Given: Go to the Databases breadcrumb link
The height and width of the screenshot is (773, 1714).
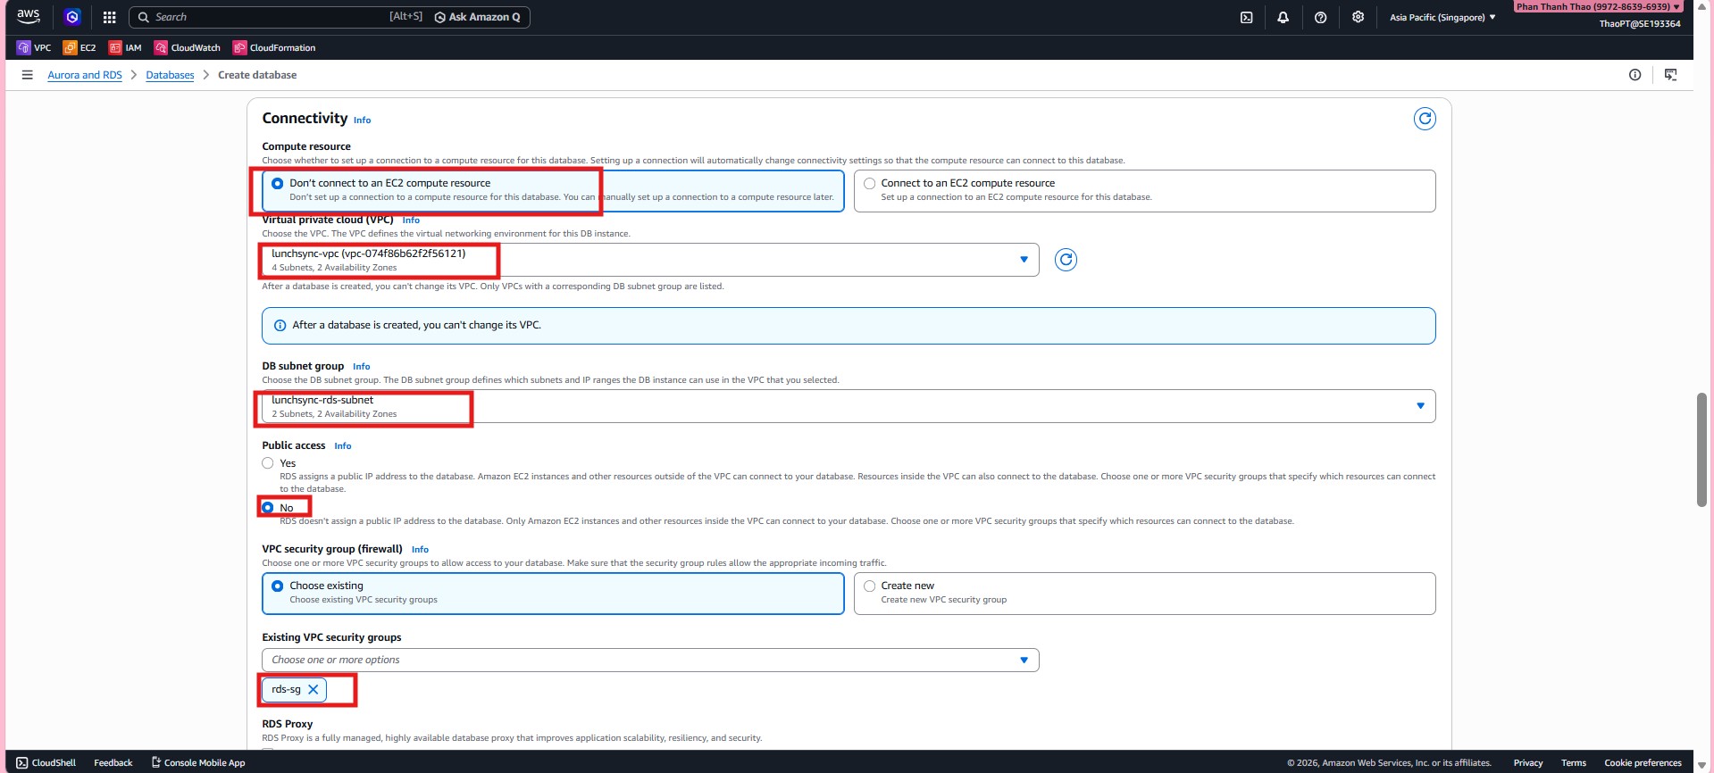Looking at the screenshot, I should tap(170, 75).
